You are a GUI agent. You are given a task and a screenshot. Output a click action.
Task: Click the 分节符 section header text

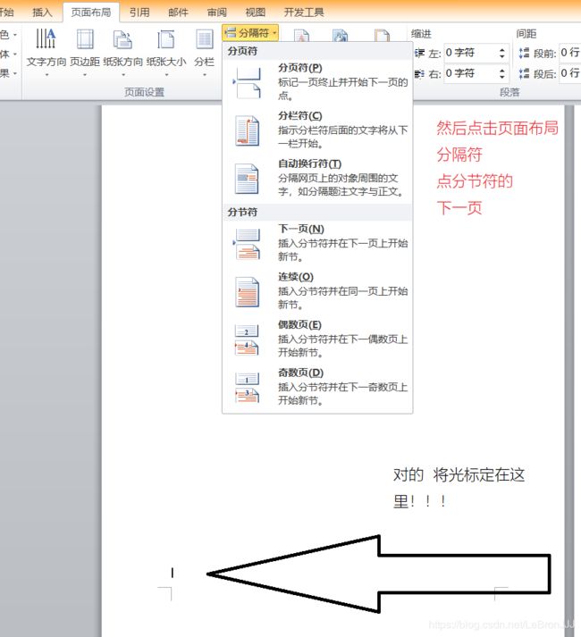tap(242, 212)
